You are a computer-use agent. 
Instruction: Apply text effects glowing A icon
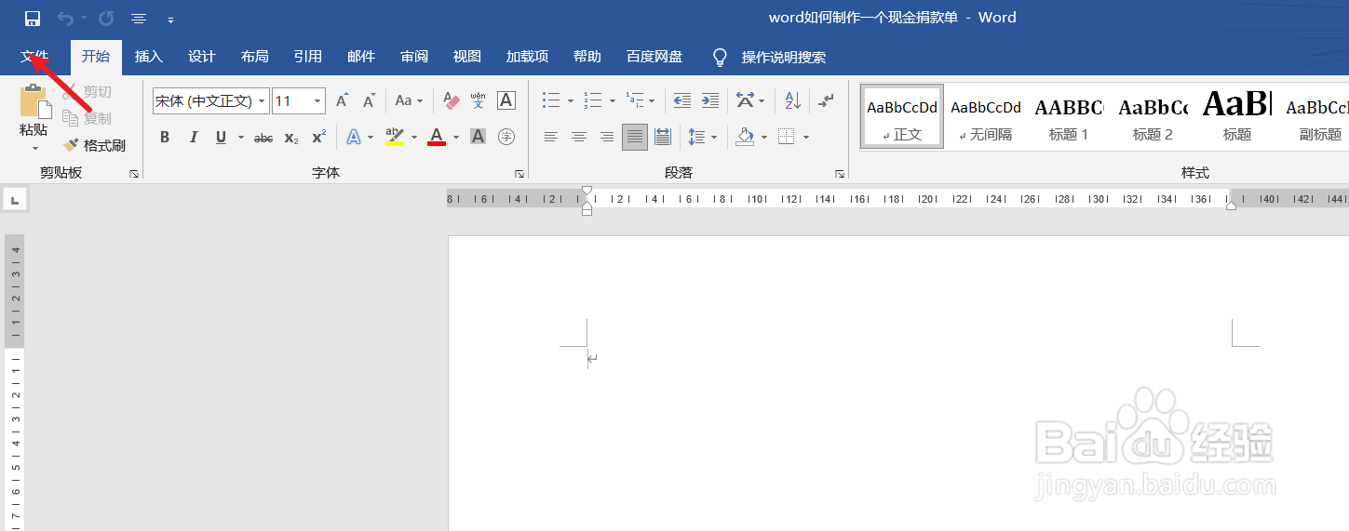(x=354, y=138)
